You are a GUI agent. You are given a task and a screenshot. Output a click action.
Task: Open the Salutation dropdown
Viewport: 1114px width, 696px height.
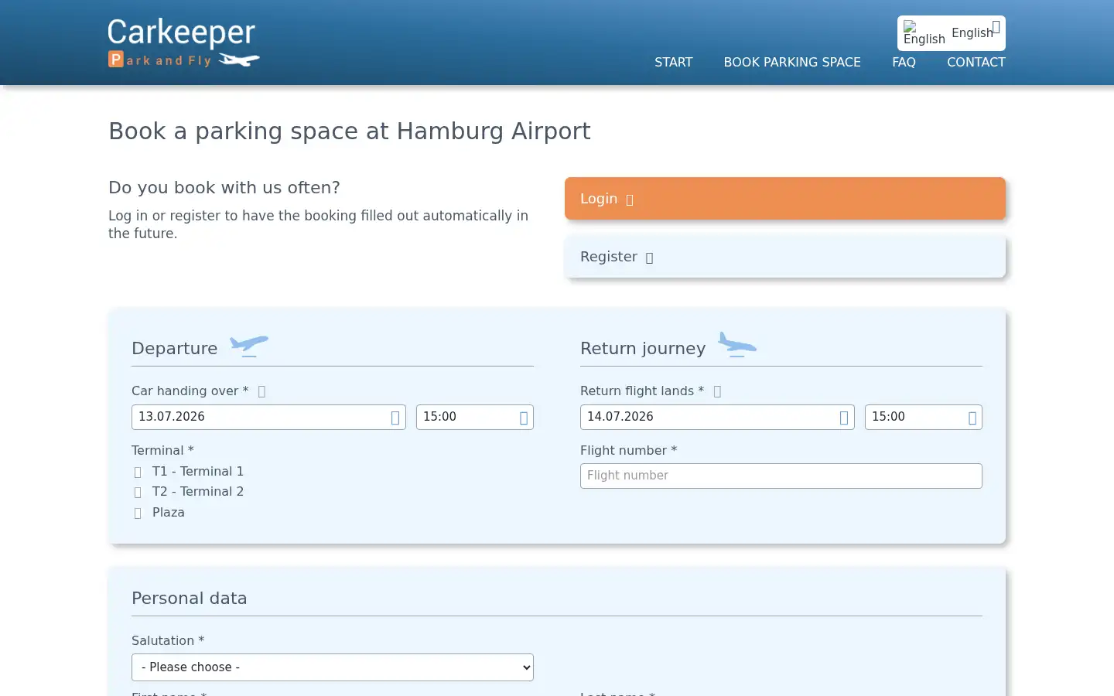click(333, 667)
